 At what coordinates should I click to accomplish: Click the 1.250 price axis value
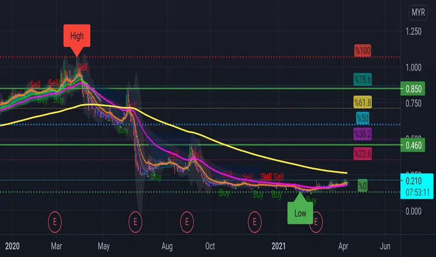(414, 31)
